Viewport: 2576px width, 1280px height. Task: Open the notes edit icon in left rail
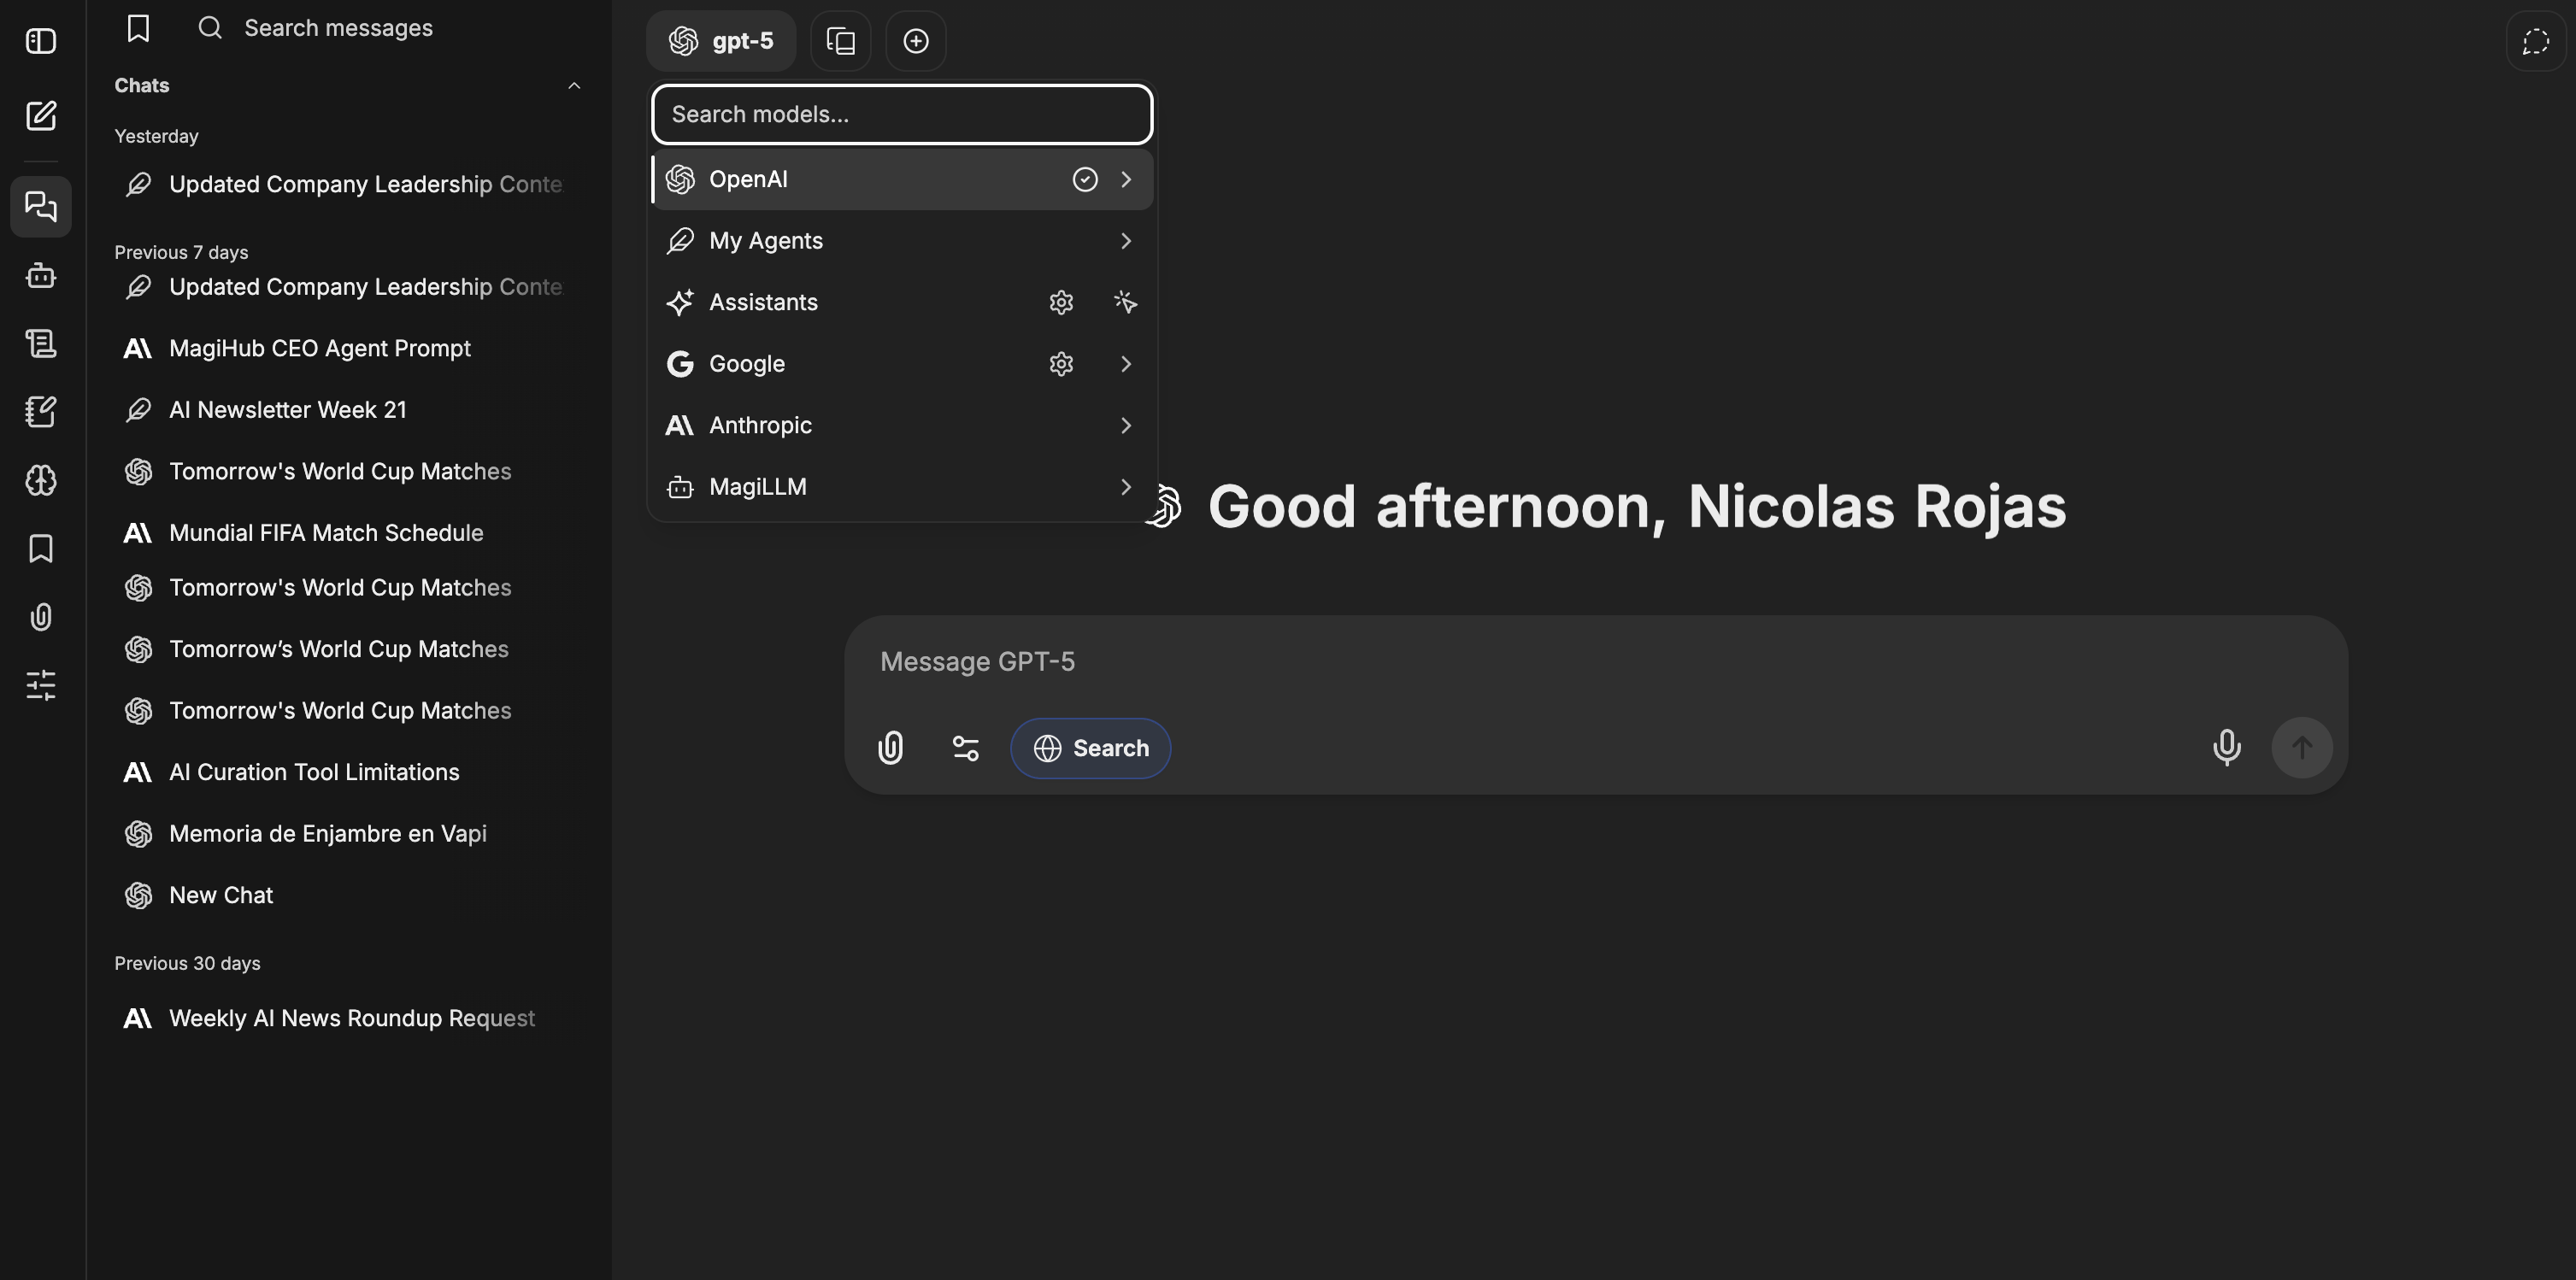pos(41,411)
